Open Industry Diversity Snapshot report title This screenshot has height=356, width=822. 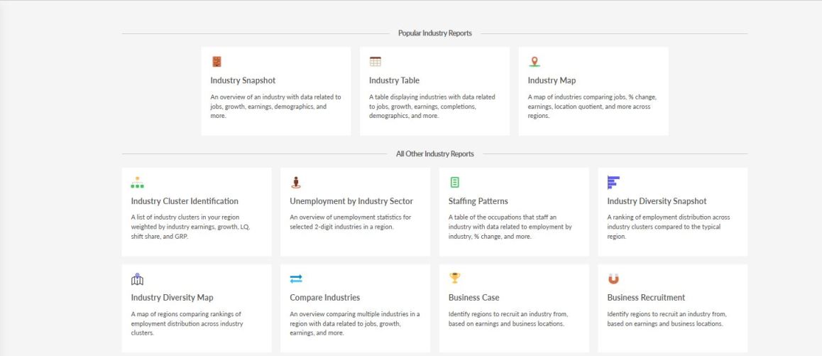[x=657, y=201]
